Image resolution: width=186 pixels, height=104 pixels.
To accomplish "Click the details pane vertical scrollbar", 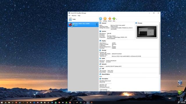I will tap(160, 49).
